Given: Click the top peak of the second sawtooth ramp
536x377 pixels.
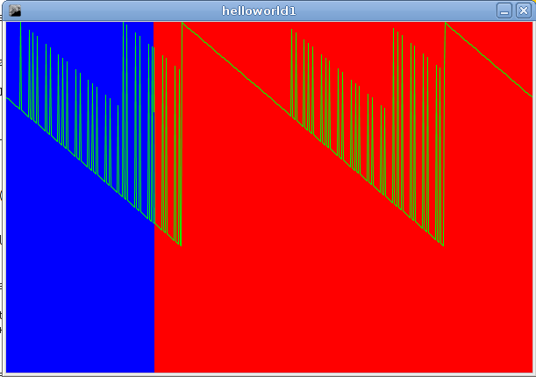Looking at the screenshot, I should [x=182, y=23].
